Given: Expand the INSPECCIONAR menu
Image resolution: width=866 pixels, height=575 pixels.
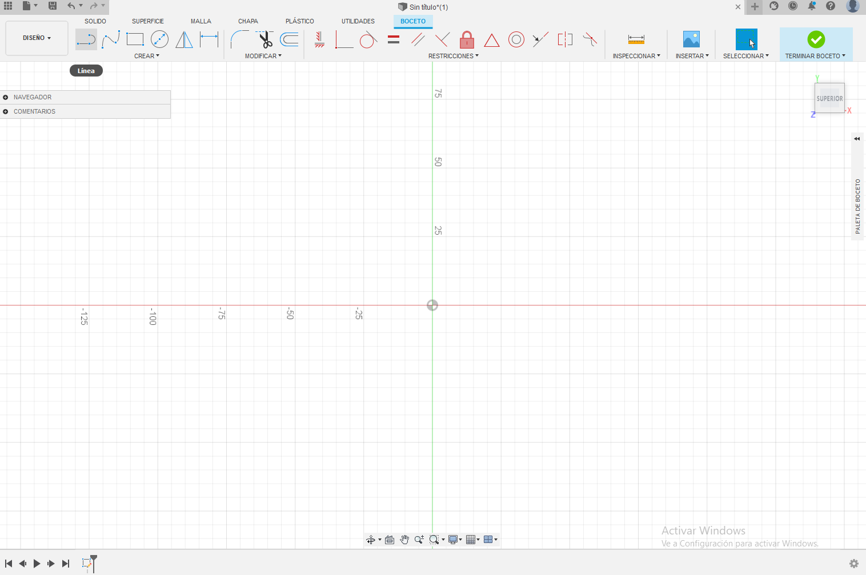Looking at the screenshot, I should tap(636, 56).
